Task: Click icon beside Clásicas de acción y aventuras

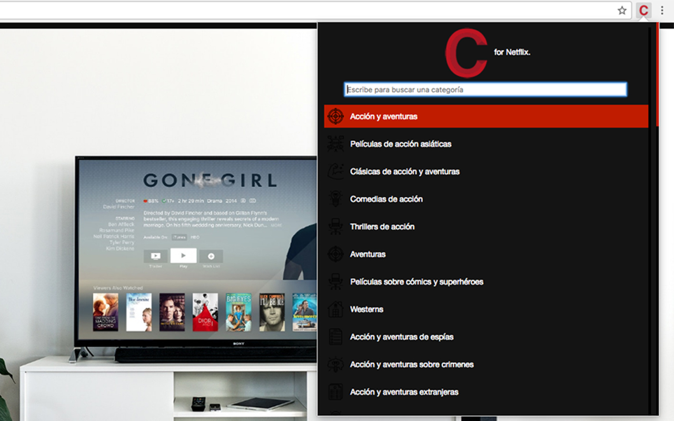Action: [335, 172]
